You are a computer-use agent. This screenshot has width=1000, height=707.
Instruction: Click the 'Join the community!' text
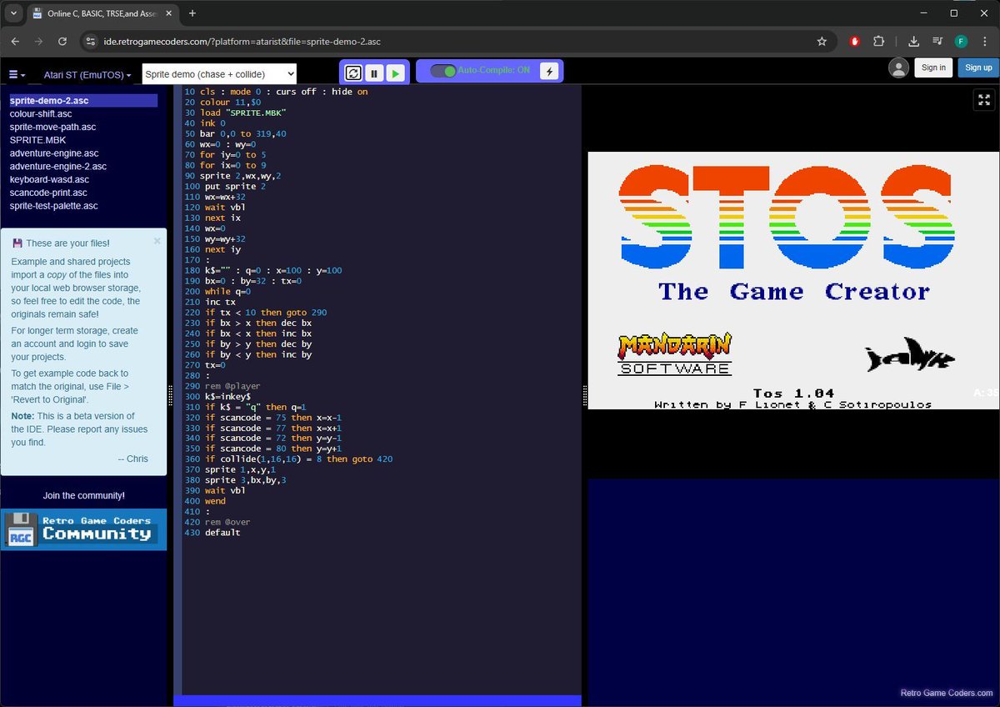click(x=83, y=495)
